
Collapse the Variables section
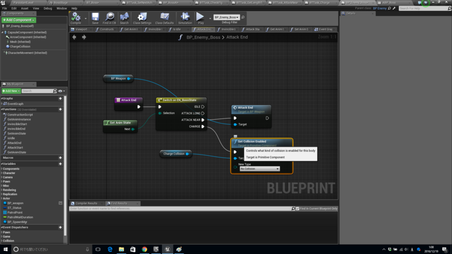(2, 164)
